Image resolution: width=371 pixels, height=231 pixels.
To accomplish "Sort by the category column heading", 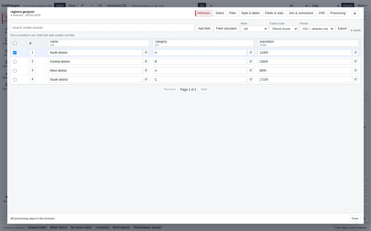I will 203,43.
